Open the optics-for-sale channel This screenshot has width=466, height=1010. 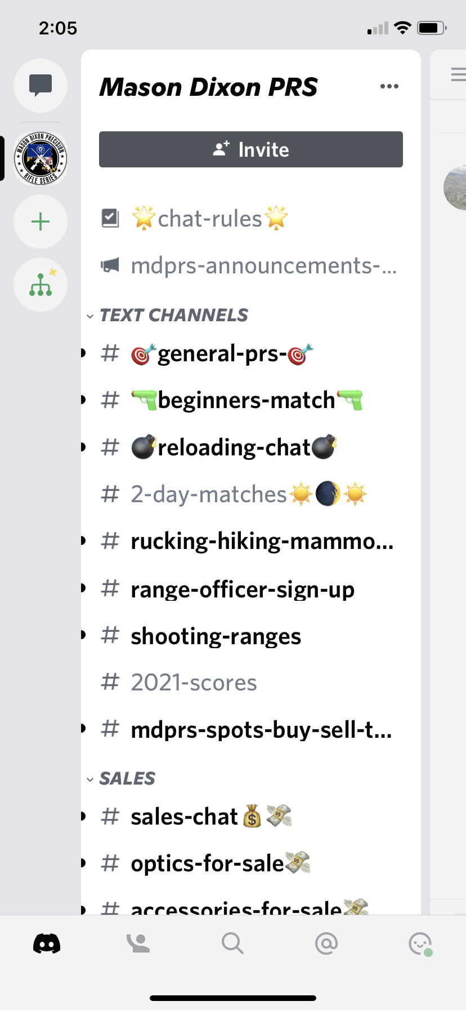[251, 863]
